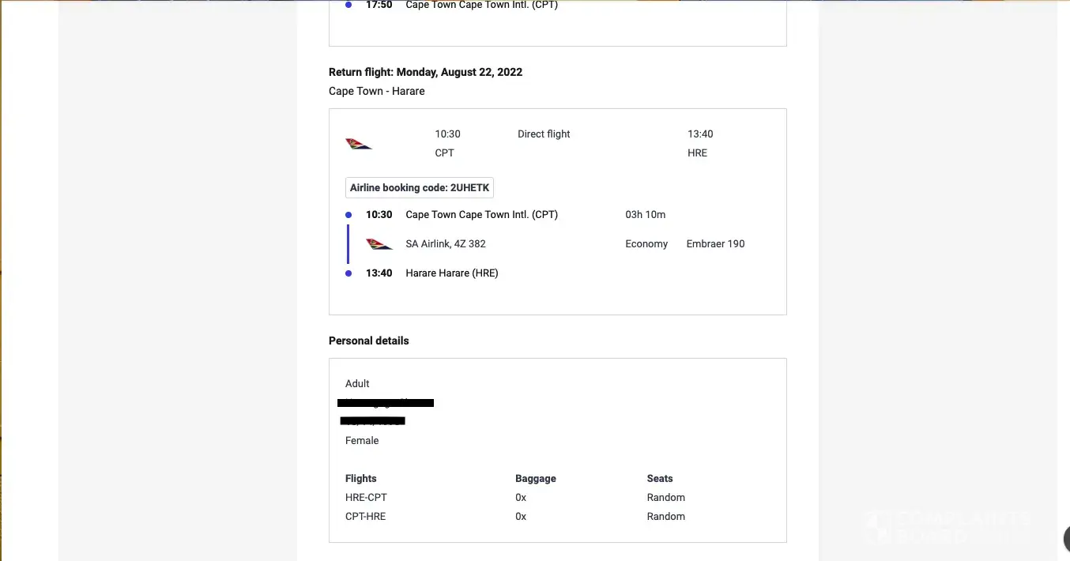This screenshot has height=561, width=1070.
Task: Click the blue dot at 13:40 Harare arrival
Action: pos(349,273)
